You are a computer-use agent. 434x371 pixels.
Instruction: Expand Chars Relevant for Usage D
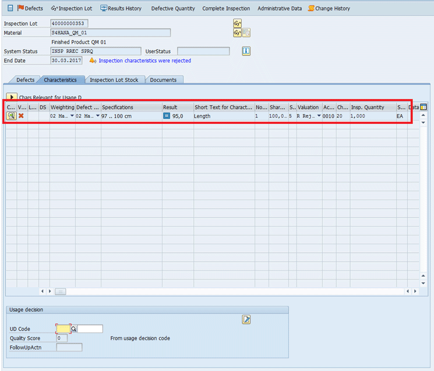(12, 97)
